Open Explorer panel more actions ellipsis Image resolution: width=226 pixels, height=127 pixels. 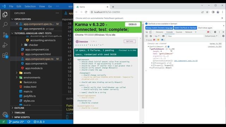tap(57, 13)
